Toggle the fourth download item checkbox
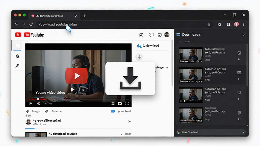Screen dimensions: 260x146 click(x=239, y=113)
